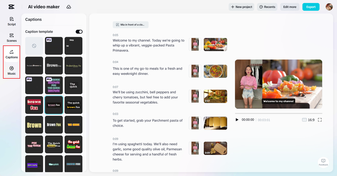Choose the serif 'The Quick Brown Fox' template
Viewport: 337px width, 176px height.
(34, 65)
